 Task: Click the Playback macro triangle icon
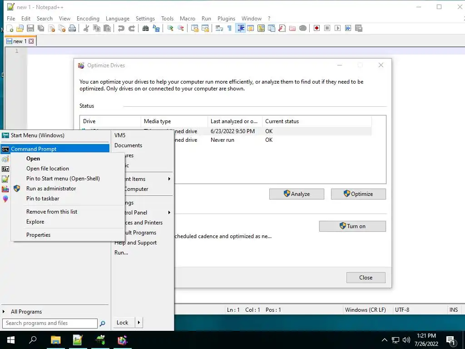point(337,28)
